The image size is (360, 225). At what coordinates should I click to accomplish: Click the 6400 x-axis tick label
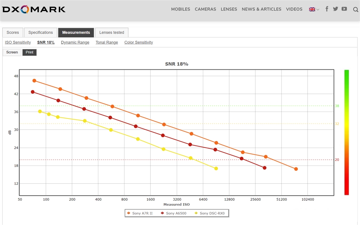(x=203, y=200)
